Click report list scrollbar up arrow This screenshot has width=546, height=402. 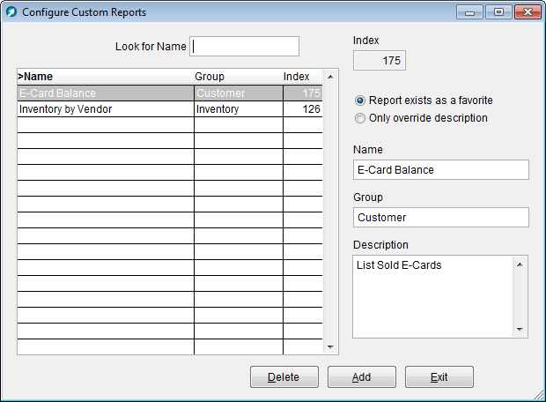[x=330, y=77]
